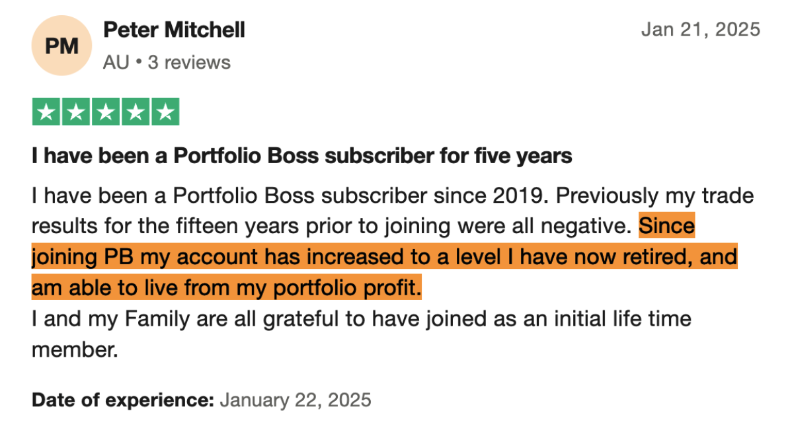The width and height of the screenshot is (792, 436).
Task: Open the bold review title heading
Action: (301, 156)
